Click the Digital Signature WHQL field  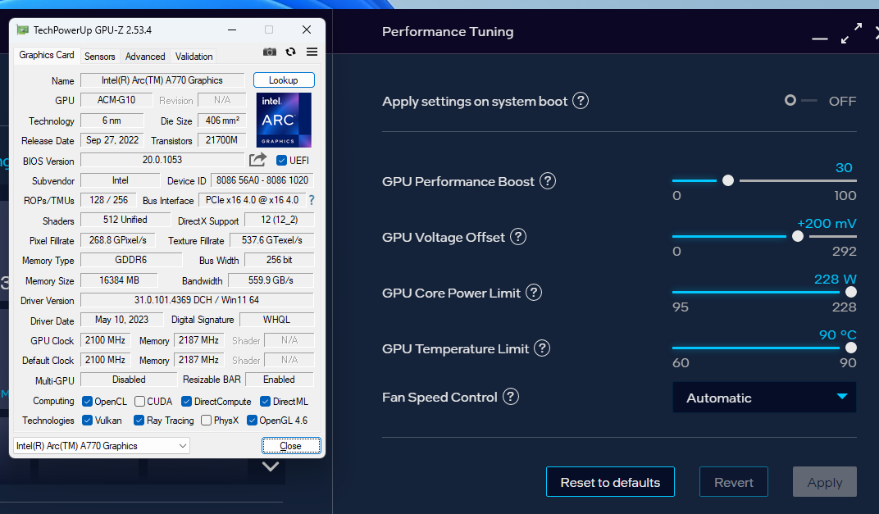[276, 320]
